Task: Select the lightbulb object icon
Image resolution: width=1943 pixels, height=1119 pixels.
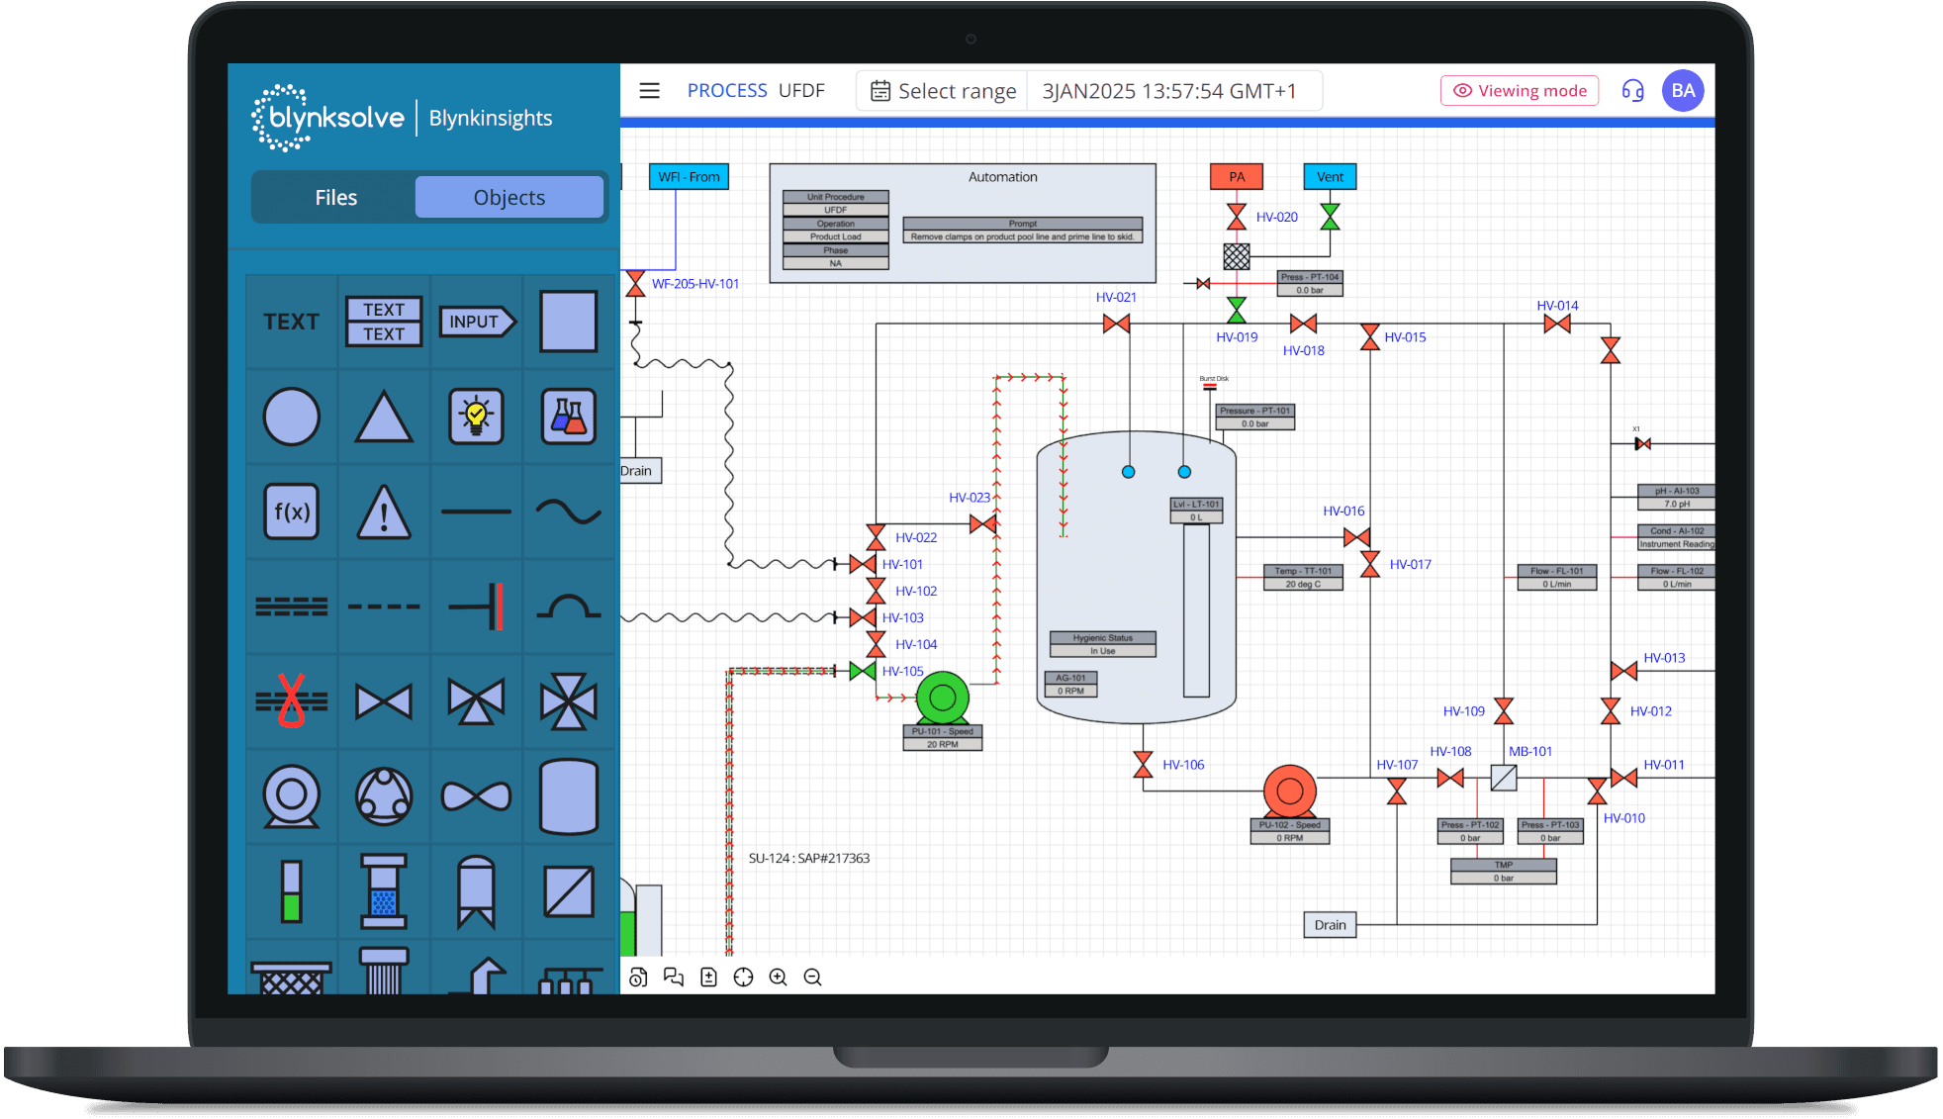Action: [476, 417]
